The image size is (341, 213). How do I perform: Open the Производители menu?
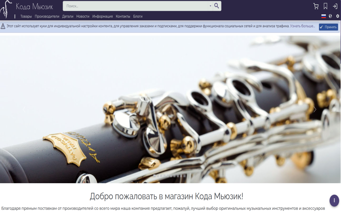47,16
